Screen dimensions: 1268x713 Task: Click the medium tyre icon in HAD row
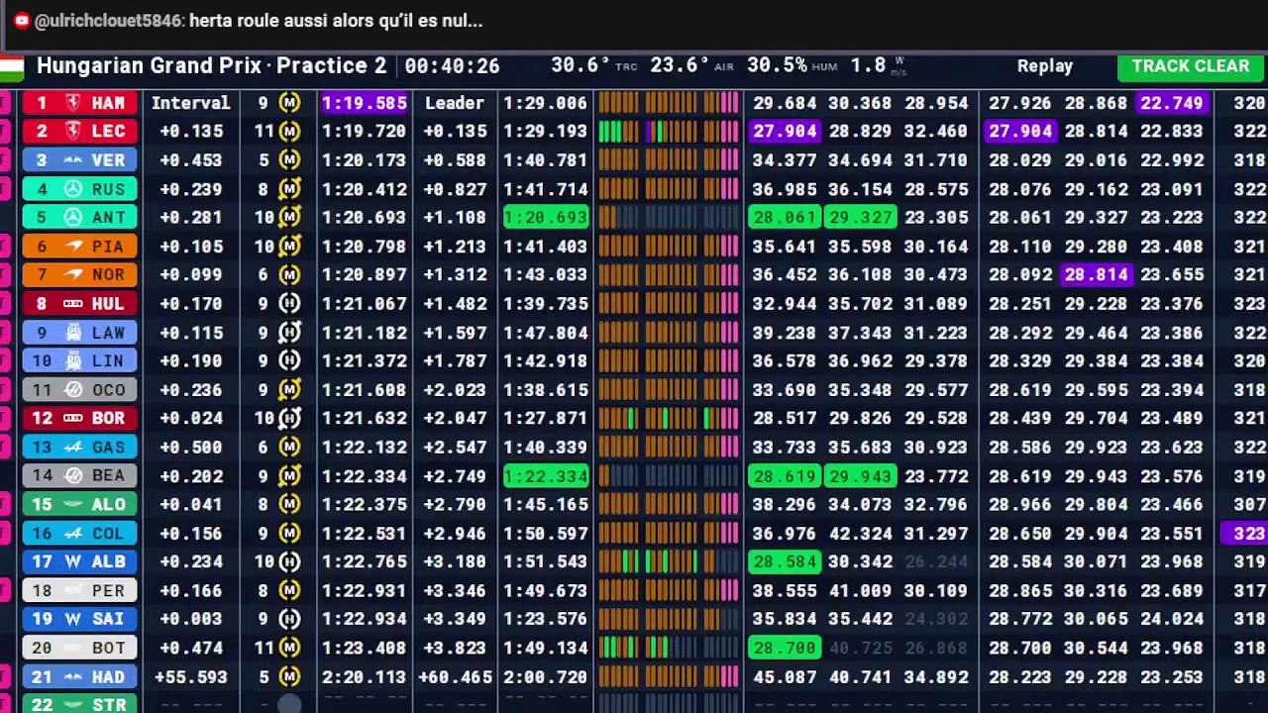point(289,676)
